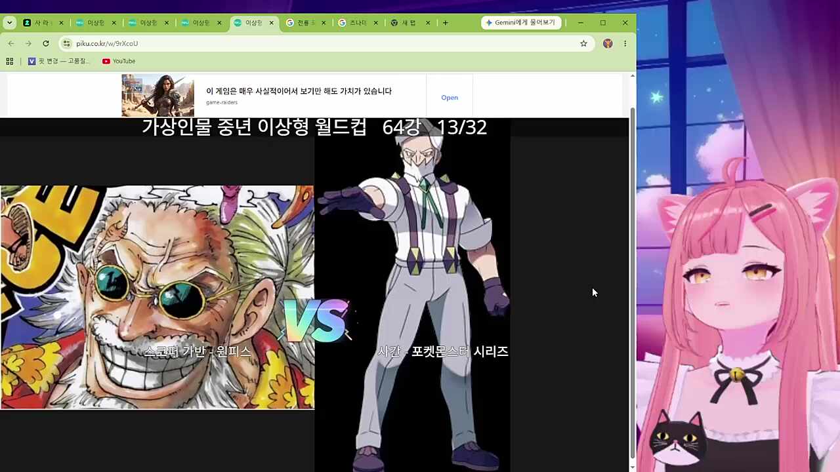The height and width of the screenshot is (472, 840).
Task: Open the '핏 변경 — 고품질' bookmark
Action: pos(59,61)
